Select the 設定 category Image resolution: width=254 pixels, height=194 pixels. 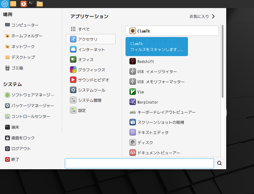[x=91, y=110]
